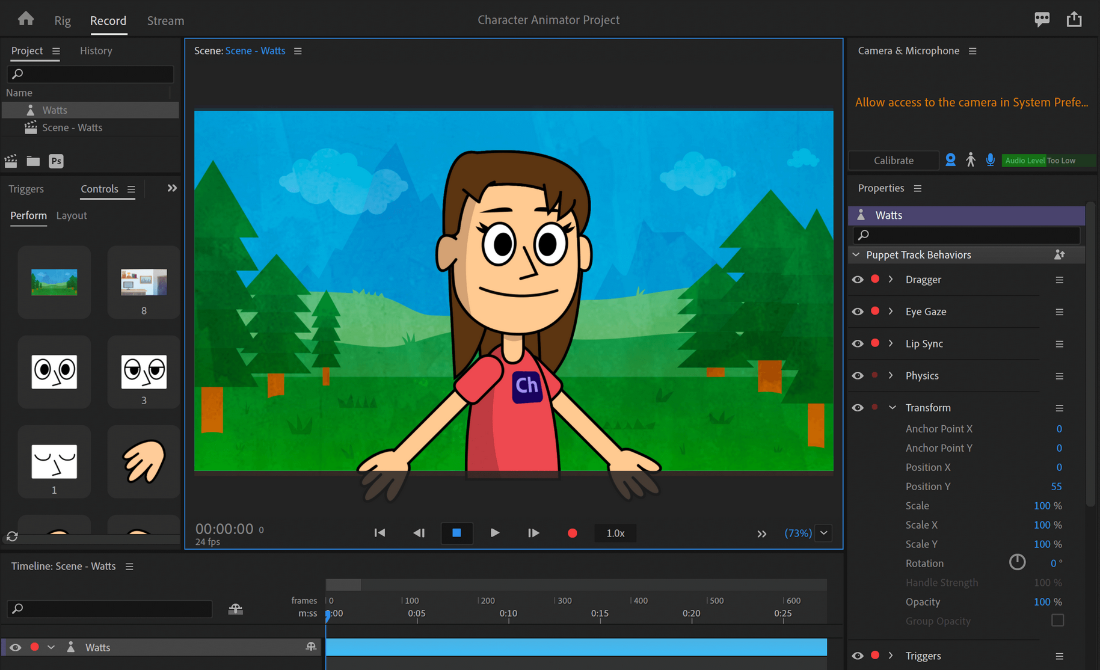The width and height of the screenshot is (1100, 670).
Task: Hide the Dragger behavior with its eye icon
Action: coord(858,280)
